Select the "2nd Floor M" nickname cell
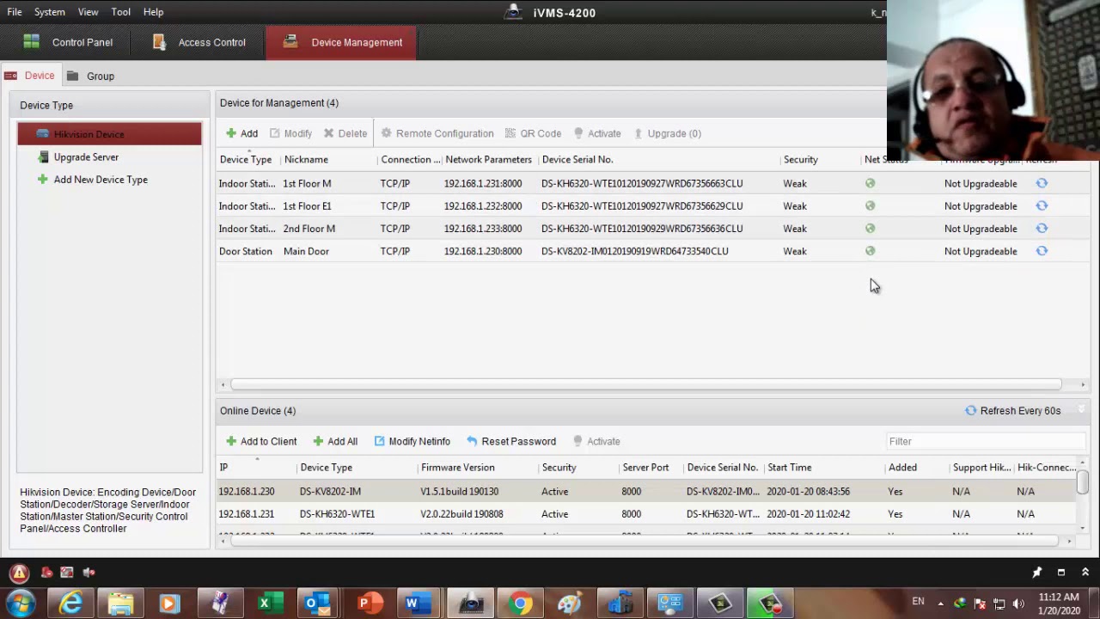Image resolution: width=1100 pixels, height=619 pixels. pos(309,229)
